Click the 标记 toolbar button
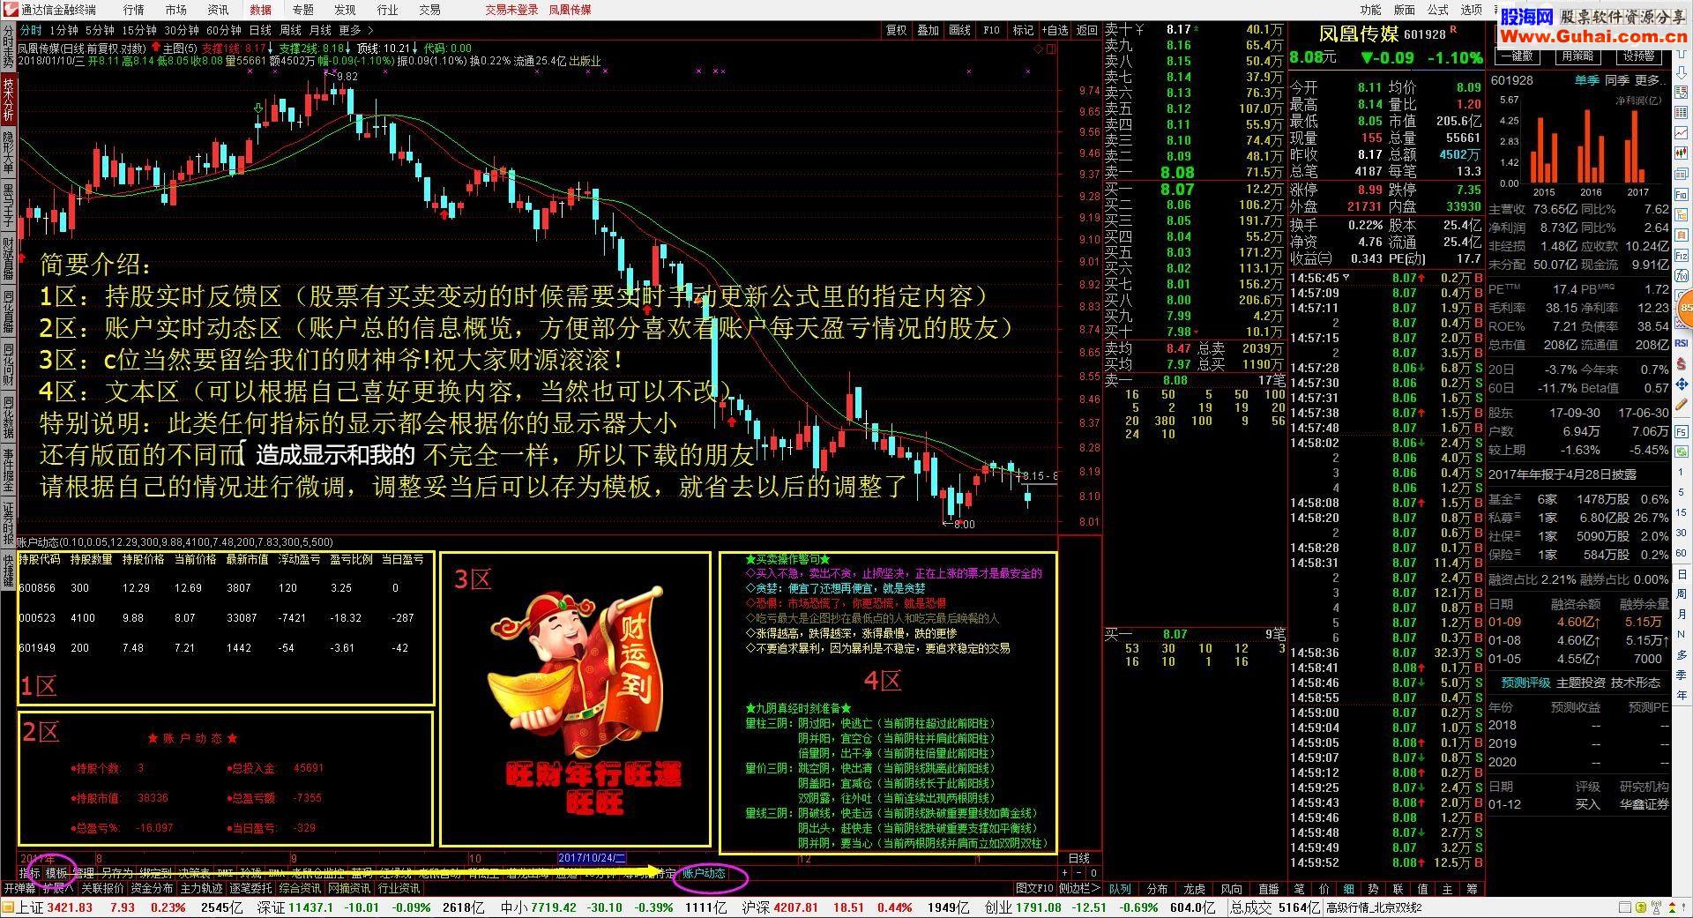The height and width of the screenshot is (918, 1693). coord(1023,30)
